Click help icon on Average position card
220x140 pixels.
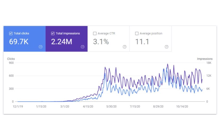(167, 47)
